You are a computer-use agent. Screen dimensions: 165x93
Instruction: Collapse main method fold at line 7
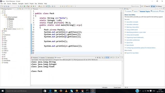tap(35, 25)
